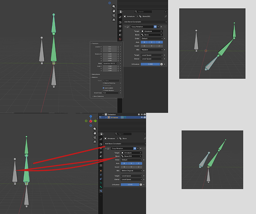This screenshot has height=214, width=256.
Task: Click the zoom magnifier icon in upper viewport
Action: point(114,6)
